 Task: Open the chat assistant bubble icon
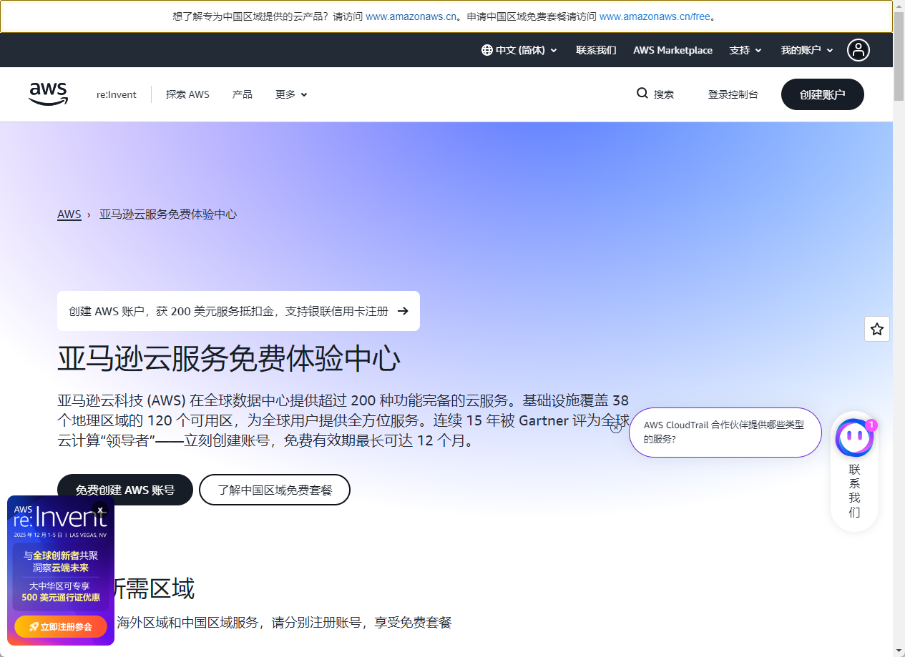pyautogui.click(x=854, y=437)
